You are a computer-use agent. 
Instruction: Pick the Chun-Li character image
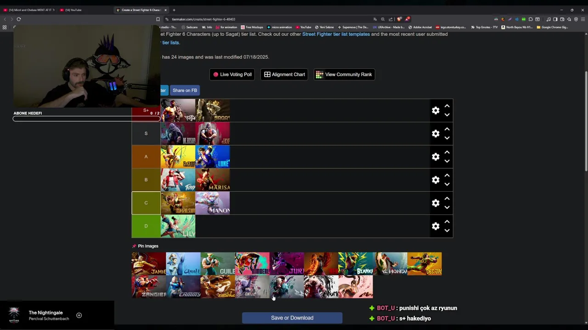[183, 264]
